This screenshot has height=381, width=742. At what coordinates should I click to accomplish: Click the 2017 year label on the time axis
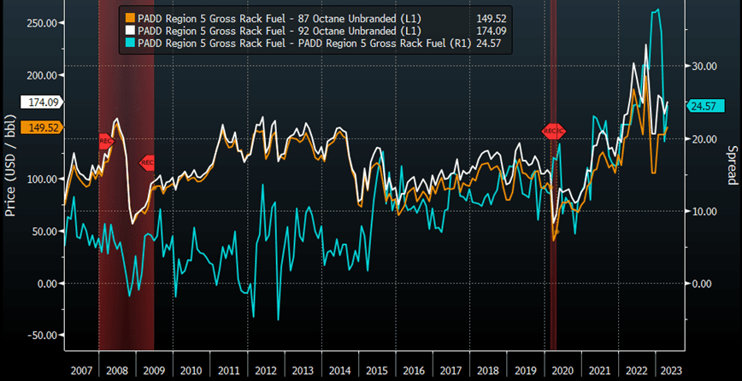451,370
